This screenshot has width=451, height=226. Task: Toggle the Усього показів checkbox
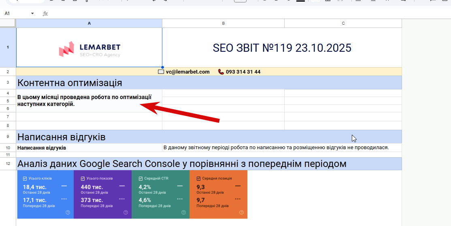[83, 179]
